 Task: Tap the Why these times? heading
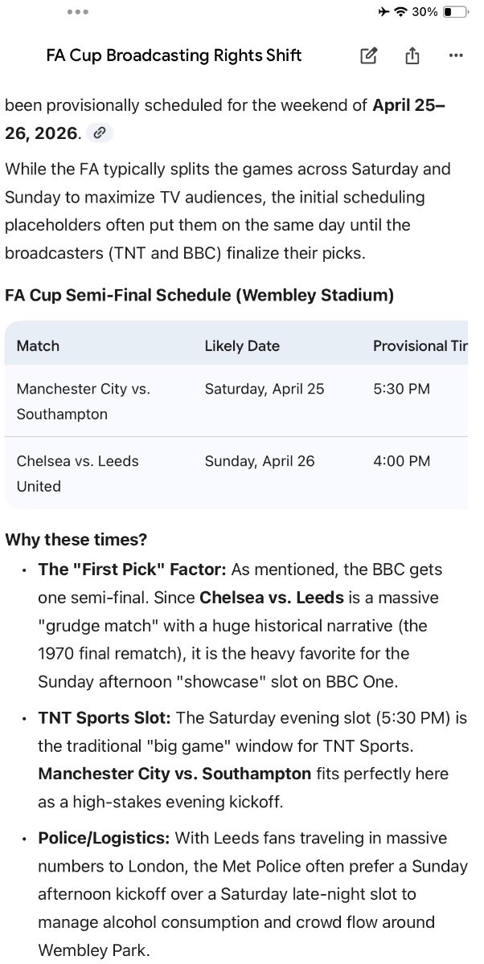point(76,539)
